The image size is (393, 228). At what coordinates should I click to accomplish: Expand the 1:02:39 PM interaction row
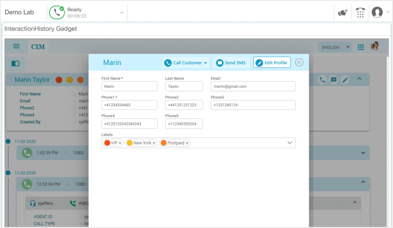point(363,153)
